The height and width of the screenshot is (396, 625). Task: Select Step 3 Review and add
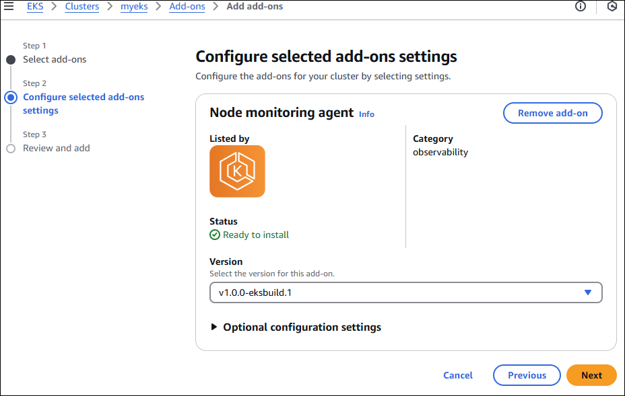(56, 148)
